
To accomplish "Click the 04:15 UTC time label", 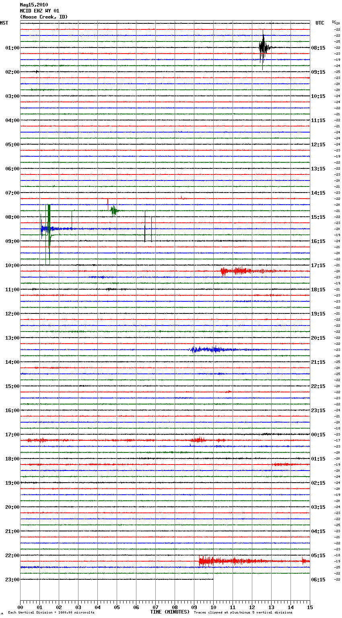I will click(318, 531).
